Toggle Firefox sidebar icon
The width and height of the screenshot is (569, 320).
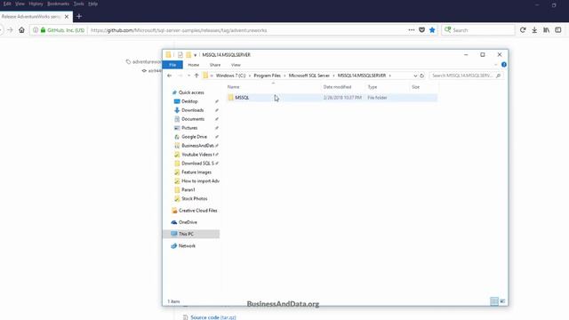coord(558,30)
